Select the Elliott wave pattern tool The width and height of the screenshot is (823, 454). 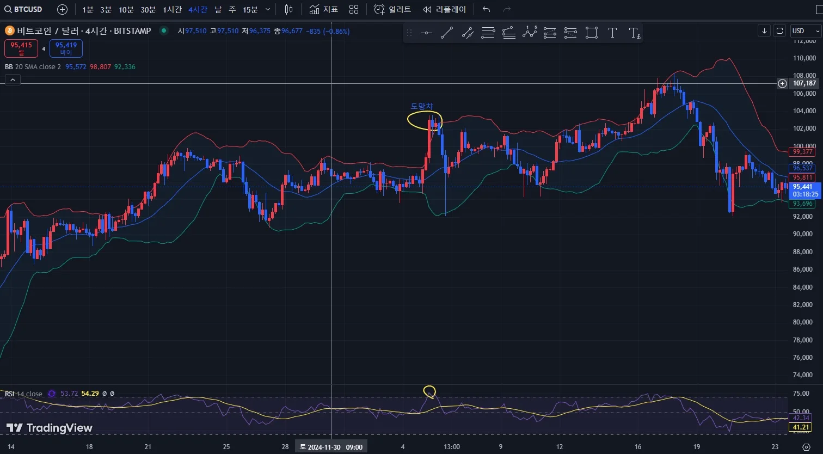pos(530,33)
